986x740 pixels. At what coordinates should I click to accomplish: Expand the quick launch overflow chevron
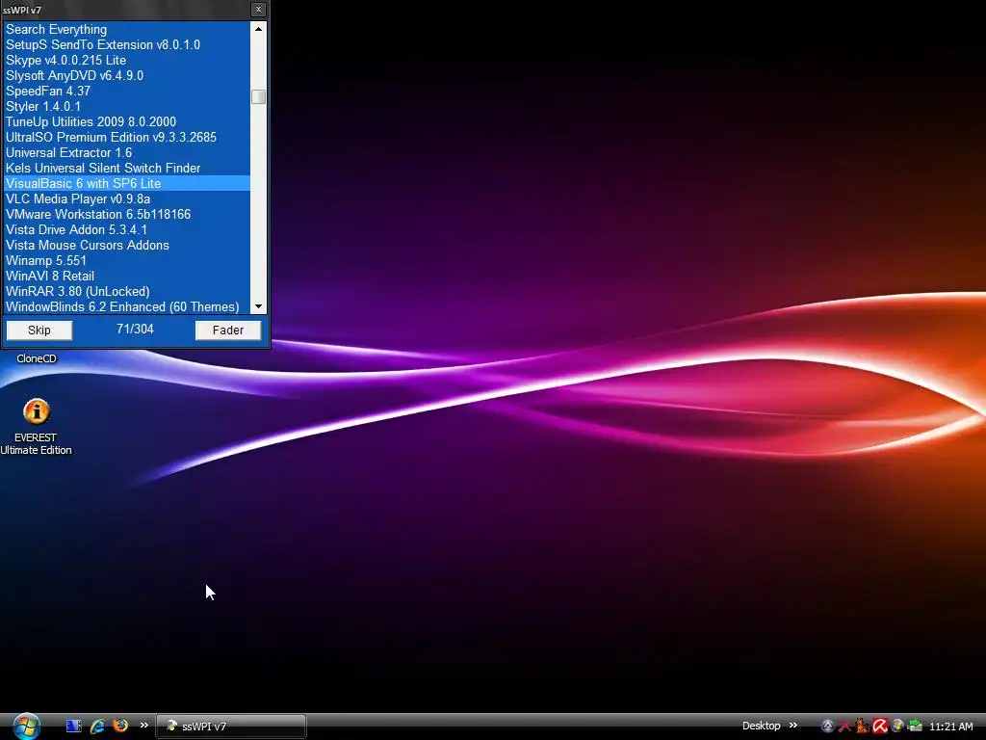point(144,725)
